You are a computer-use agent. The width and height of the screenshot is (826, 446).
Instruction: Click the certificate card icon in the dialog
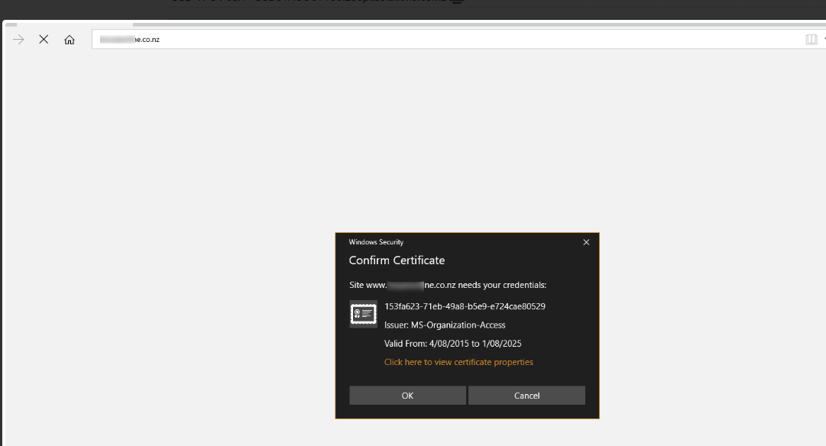tap(363, 313)
